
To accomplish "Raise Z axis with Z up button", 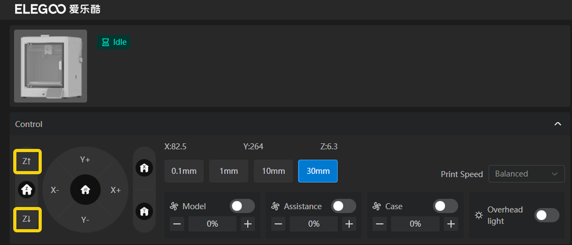I will [27, 163].
